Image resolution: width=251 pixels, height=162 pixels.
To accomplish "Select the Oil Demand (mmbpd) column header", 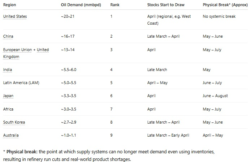I will [81, 5].
